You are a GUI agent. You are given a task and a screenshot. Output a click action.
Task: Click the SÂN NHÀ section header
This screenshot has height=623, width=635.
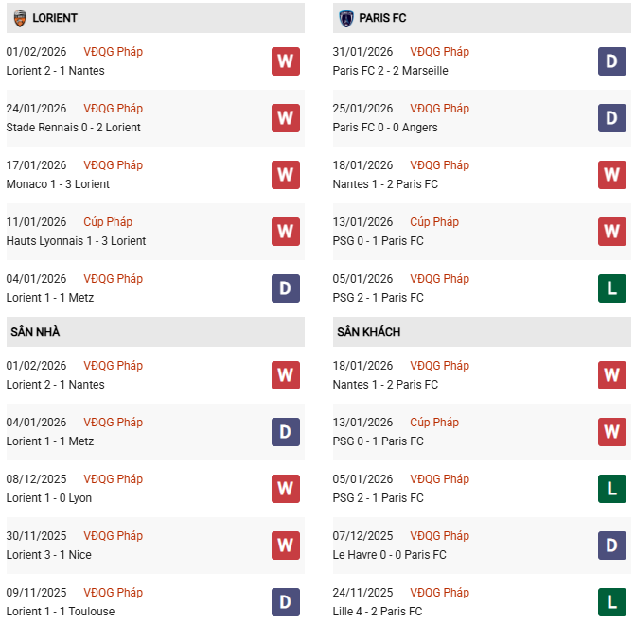click(35, 332)
